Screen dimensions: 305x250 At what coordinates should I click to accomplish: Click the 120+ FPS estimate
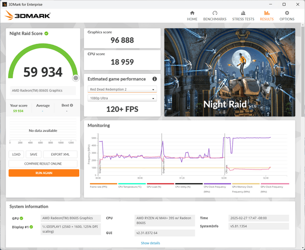coord(122,109)
